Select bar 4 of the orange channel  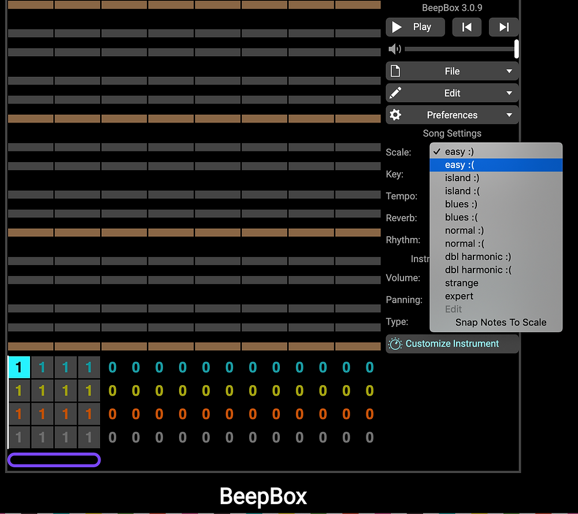pyautogui.click(x=89, y=414)
